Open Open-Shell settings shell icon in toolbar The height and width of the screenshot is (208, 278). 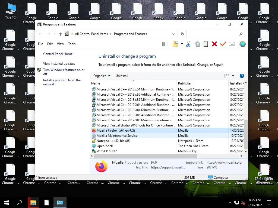click(242, 44)
